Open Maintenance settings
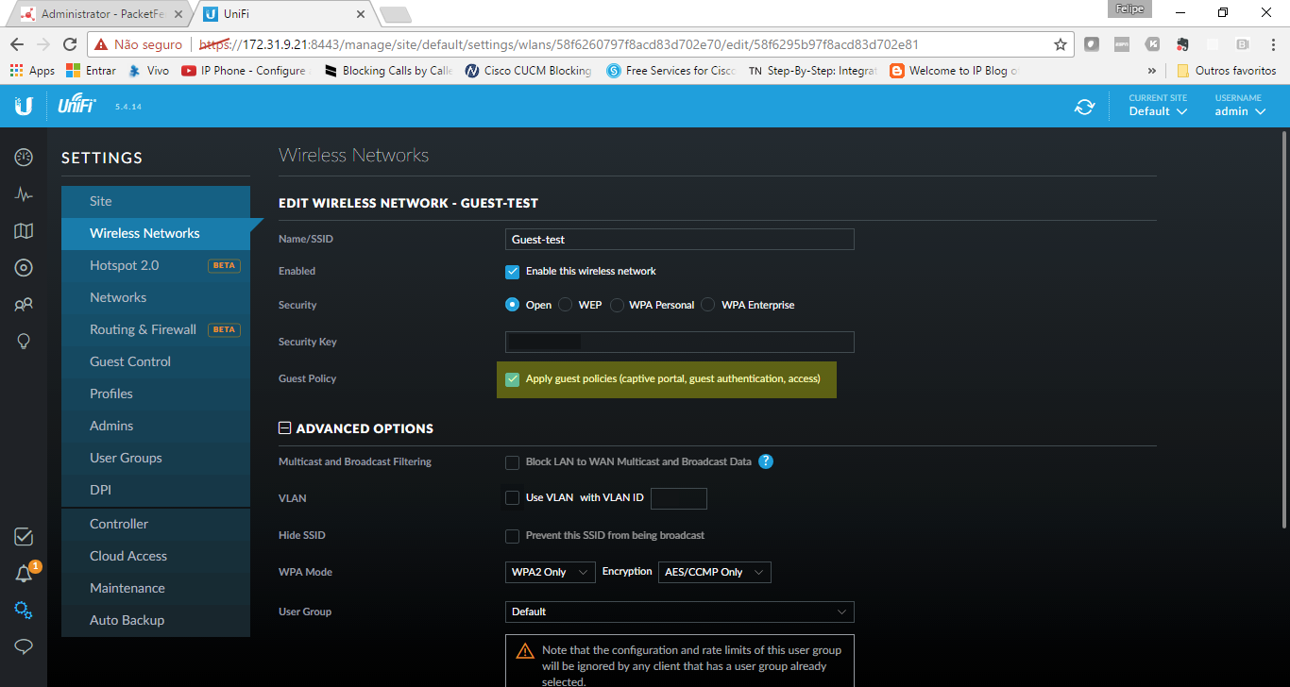Image resolution: width=1290 pixels, height=687 pixels. [156, 588]
